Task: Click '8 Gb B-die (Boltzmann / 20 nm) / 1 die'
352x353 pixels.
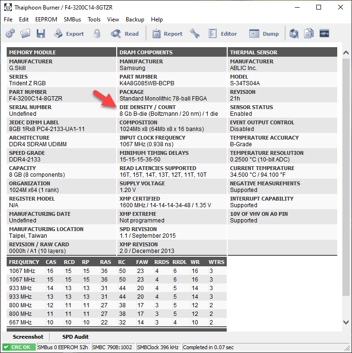Action: pyautogui.click(x=169, y=114)
